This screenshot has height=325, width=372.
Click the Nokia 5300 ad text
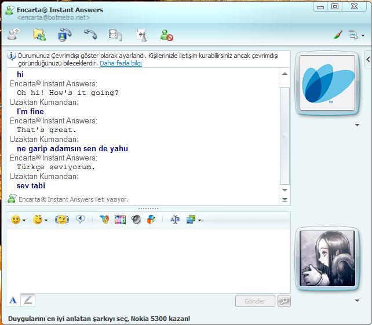point(99,319)
